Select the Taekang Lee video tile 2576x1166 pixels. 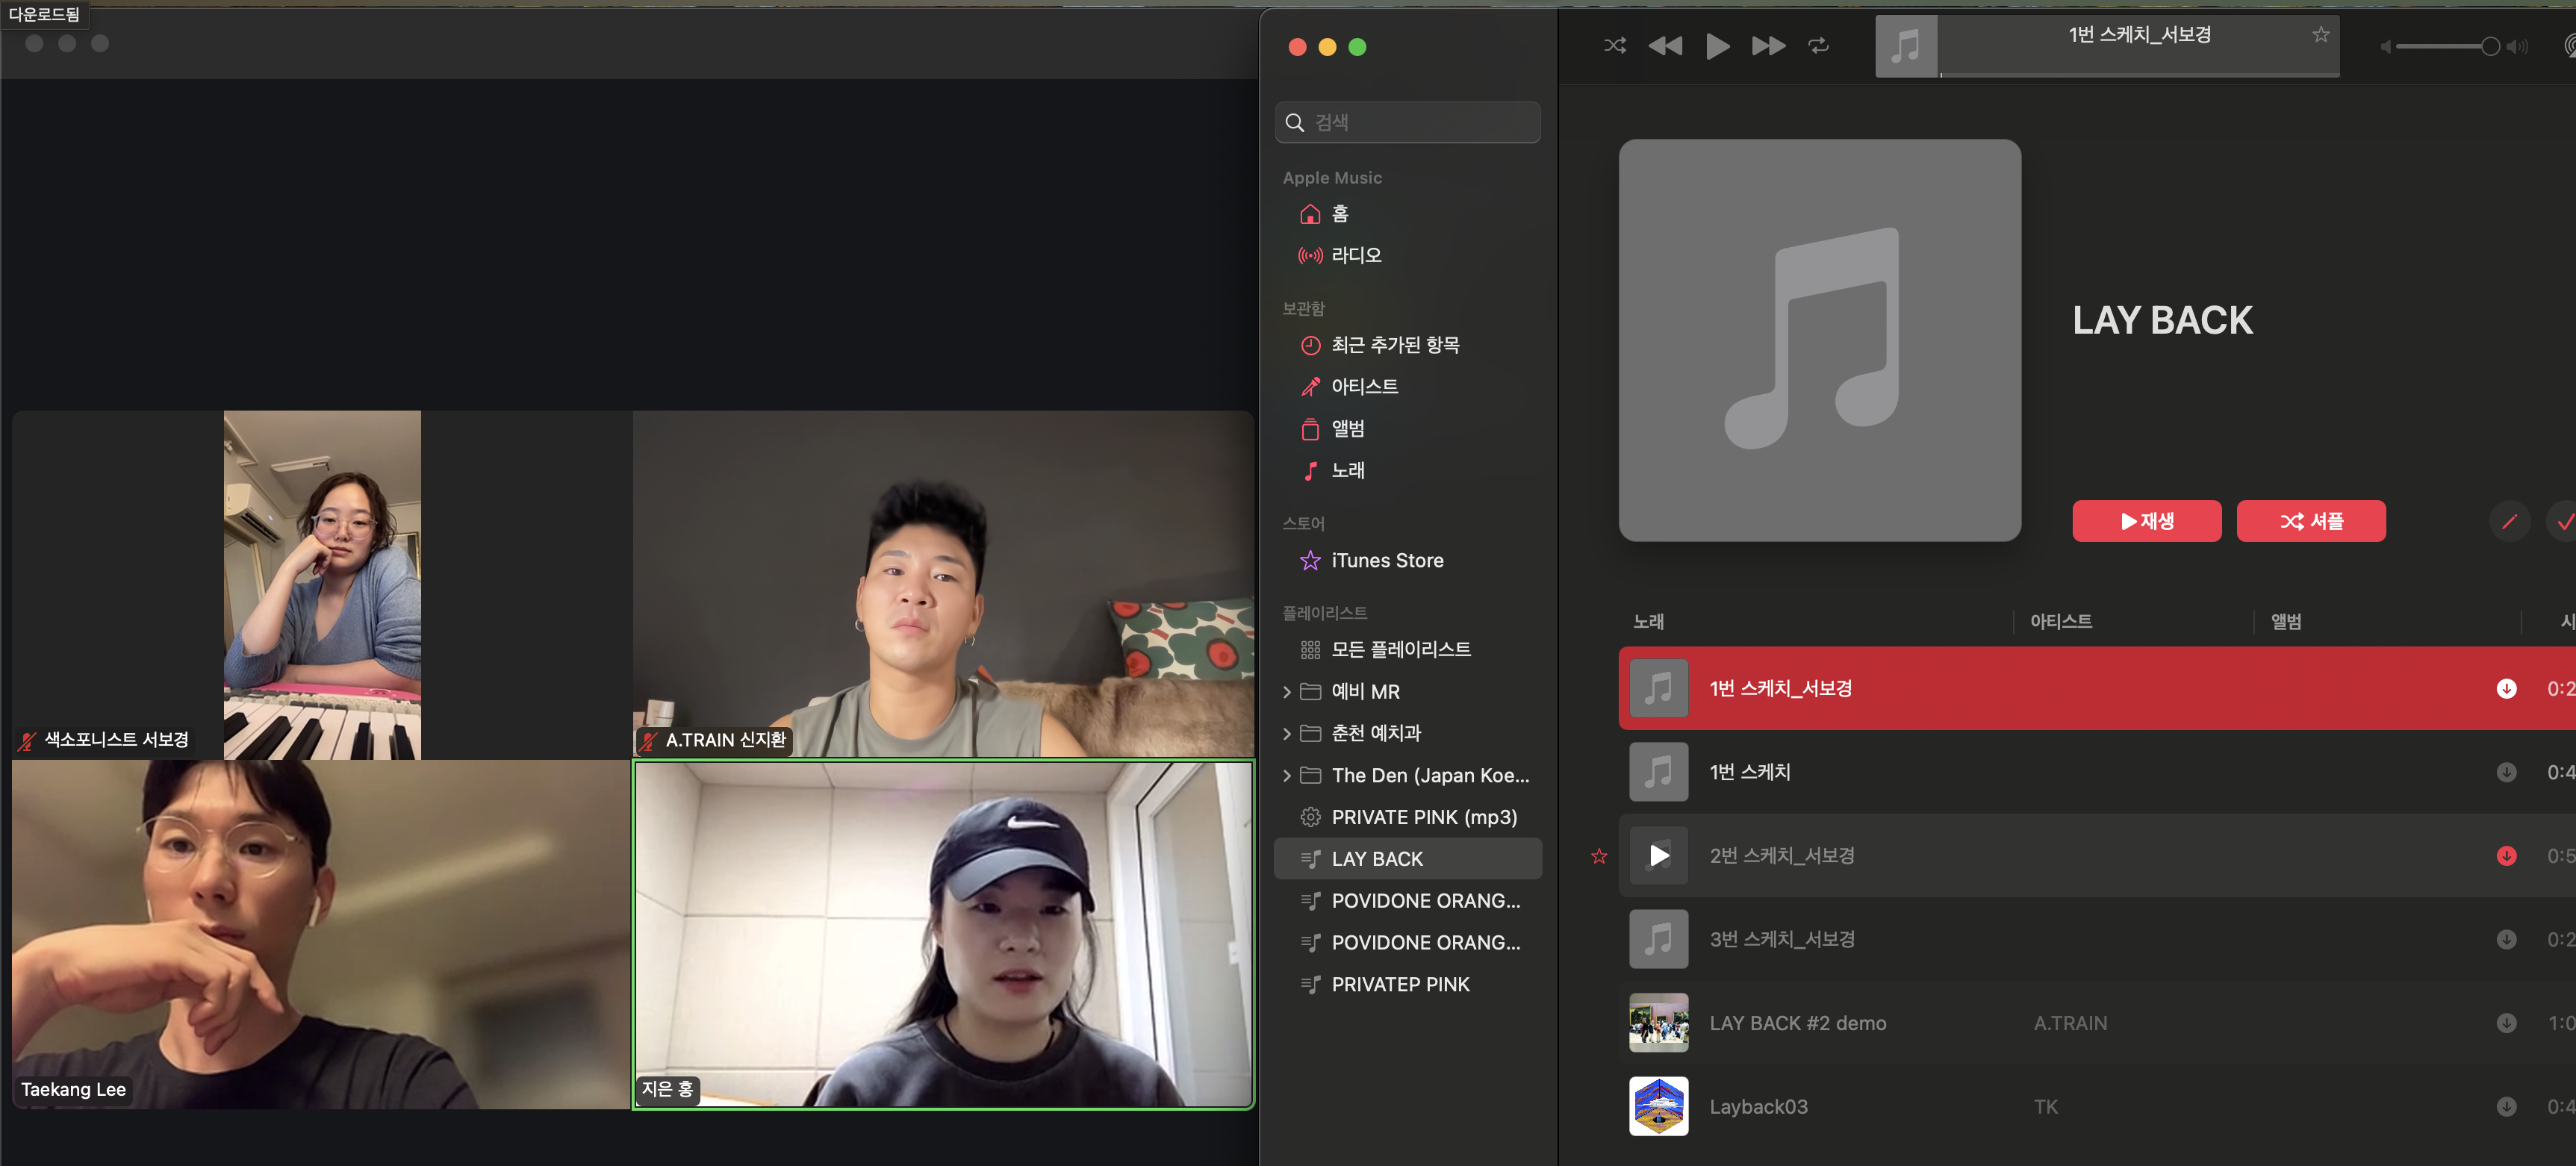pyautogui.click(x=321, y=935)
